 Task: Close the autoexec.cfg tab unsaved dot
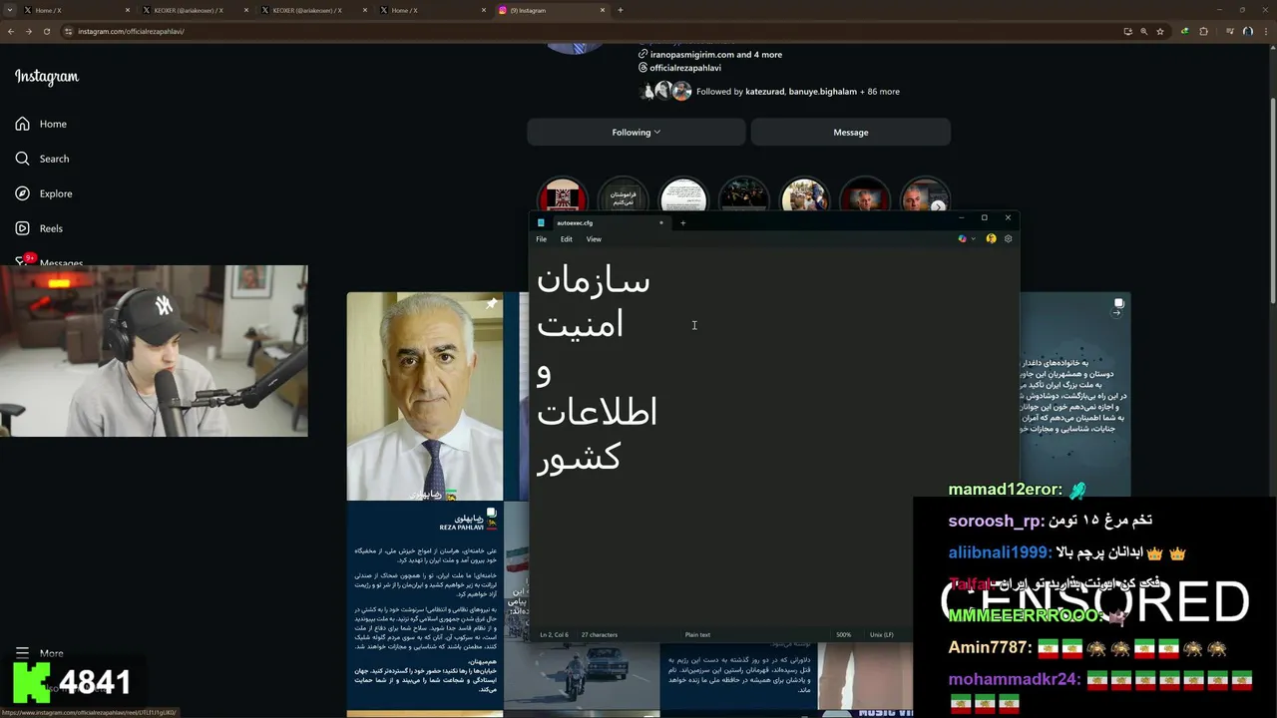pyautogui.click(x=660, y=223)
